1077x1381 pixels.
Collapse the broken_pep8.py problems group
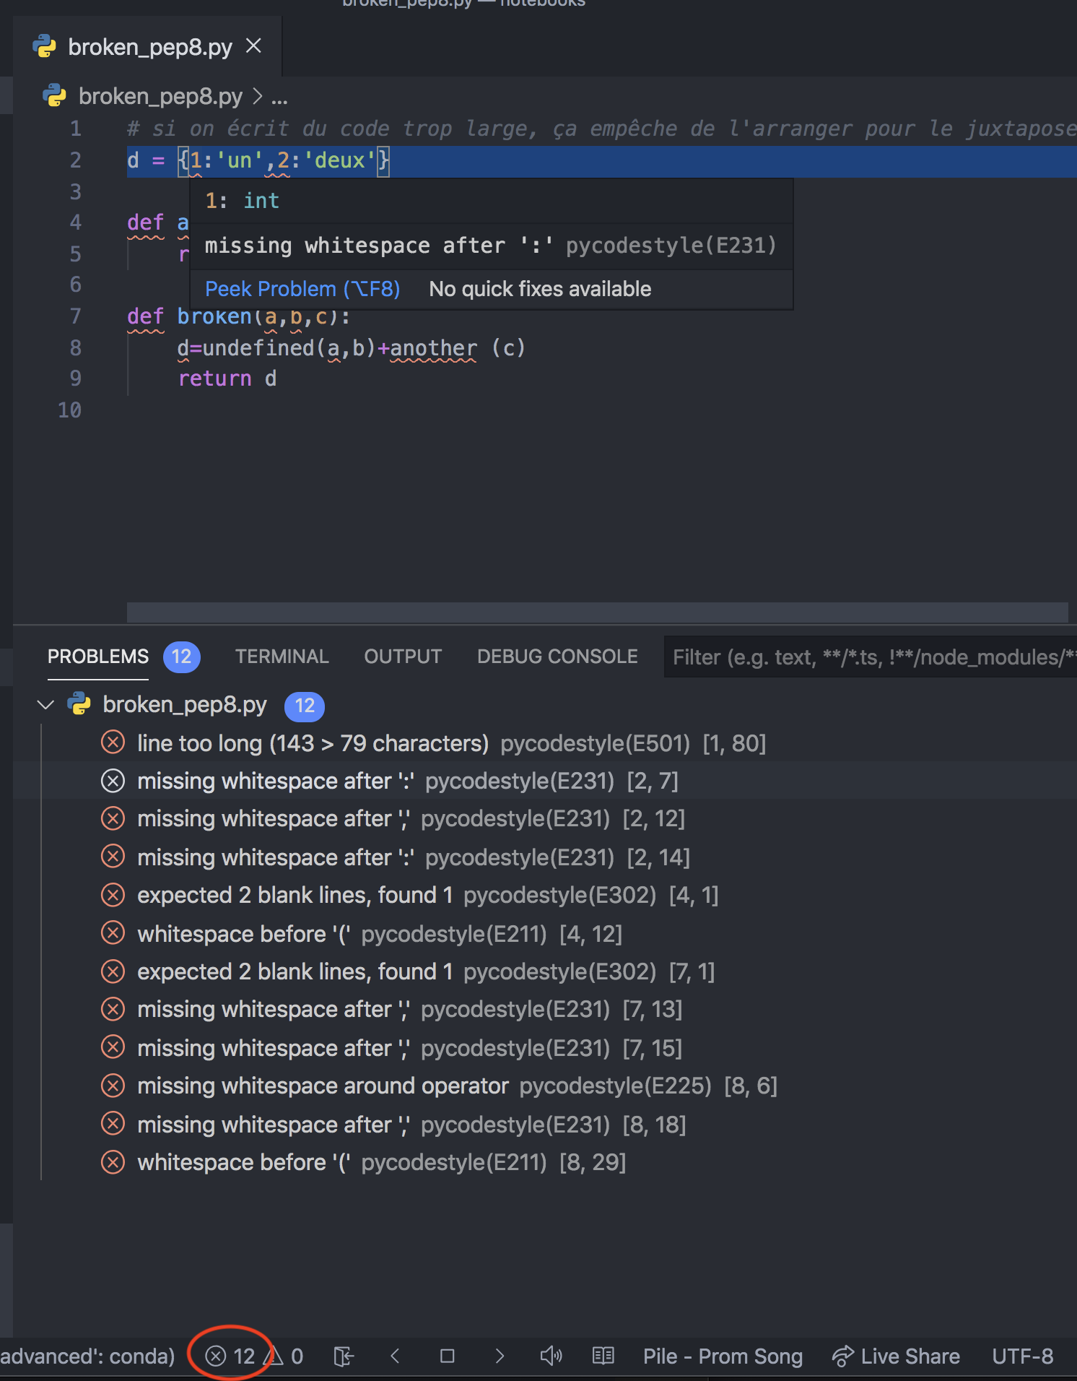[46, 705]
